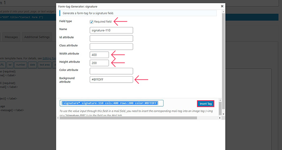Select the Background attribute label
This screenshot has height=150, width=282.
click(x=67, y=80)
